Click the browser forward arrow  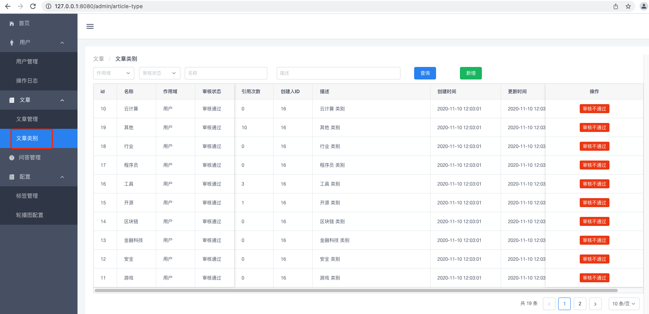pyautogui.click(x=20, y=6)
